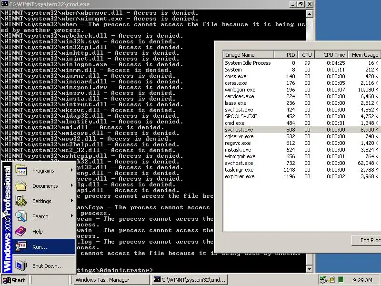Select winlogon.exe process
This screenshot has width=381, height=286.
tap(302, 90)
